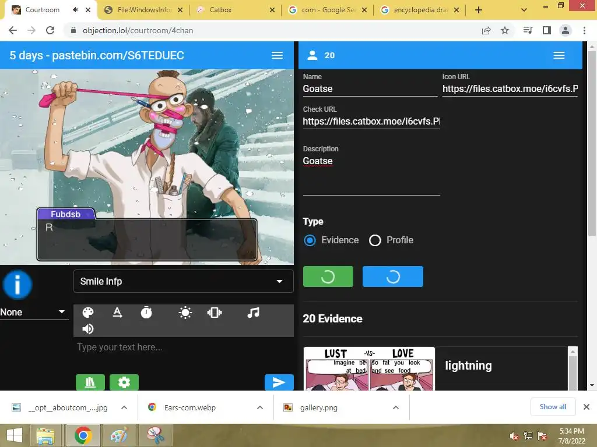Share this page via the share icon
Screen dimensions: 597x447
click(486, 30)
